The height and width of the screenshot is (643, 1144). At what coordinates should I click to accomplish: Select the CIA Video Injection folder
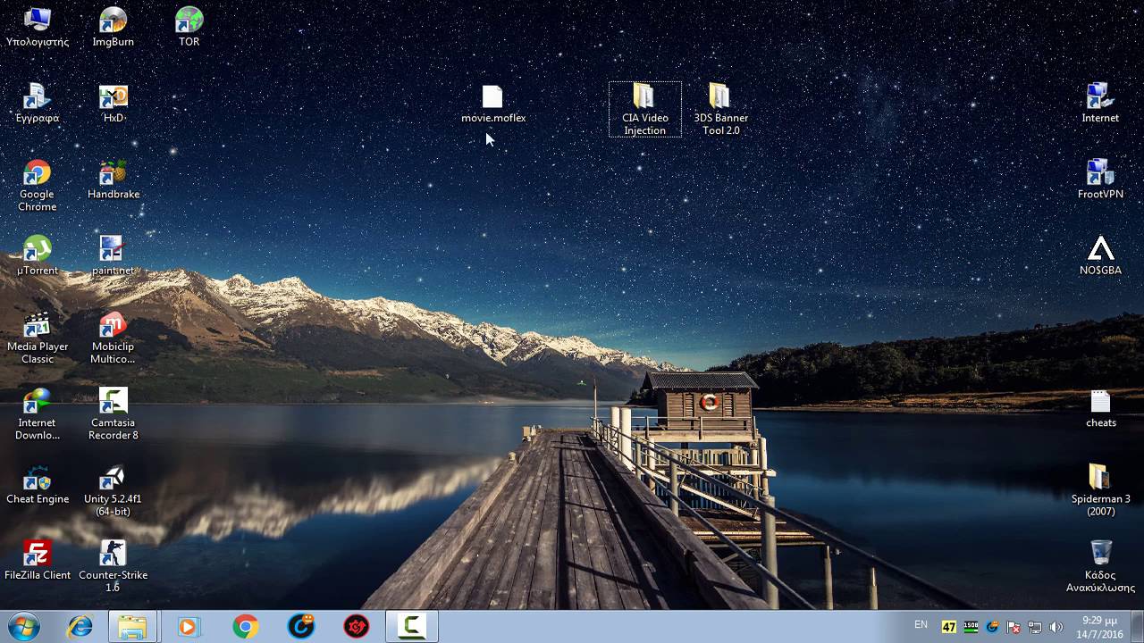(645, 110)
